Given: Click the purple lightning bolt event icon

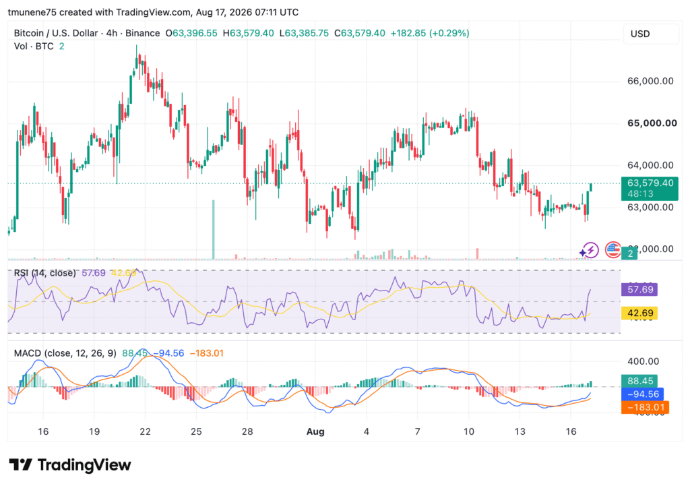Looking at the screenshot, I should pos(589,250).
